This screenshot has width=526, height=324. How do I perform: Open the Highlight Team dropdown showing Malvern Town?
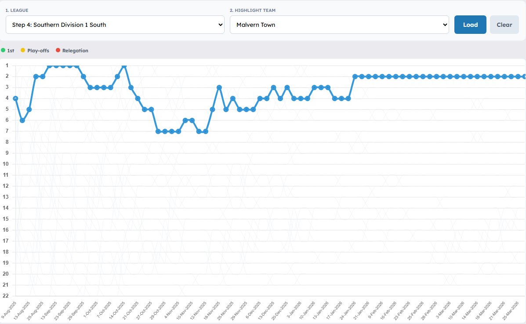coord(339,25)
